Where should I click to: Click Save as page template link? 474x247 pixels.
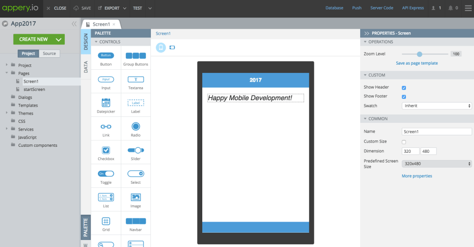click(x=417, y=63)
